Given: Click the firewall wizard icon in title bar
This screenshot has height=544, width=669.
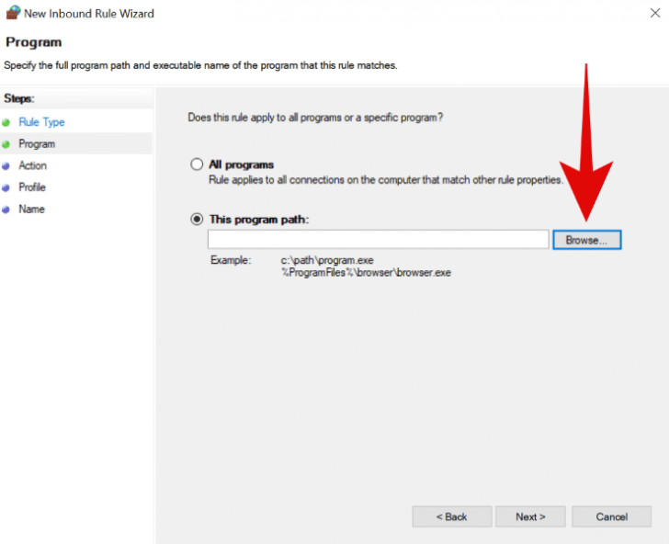Looking at the screenshot, I should pyautogui.click(x=12, y=14).
